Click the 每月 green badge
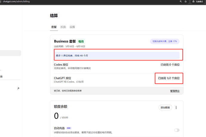206x137 pixels. pos(81,41)
